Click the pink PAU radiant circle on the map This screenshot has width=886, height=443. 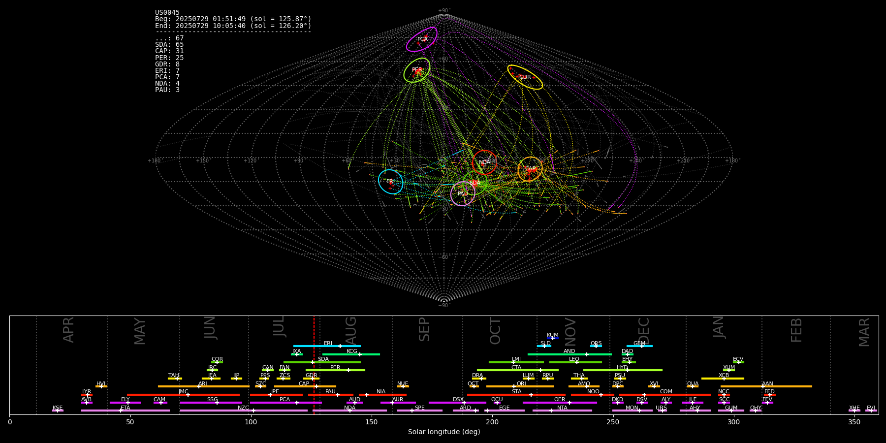pyautogui.click(x=463, y=194)
